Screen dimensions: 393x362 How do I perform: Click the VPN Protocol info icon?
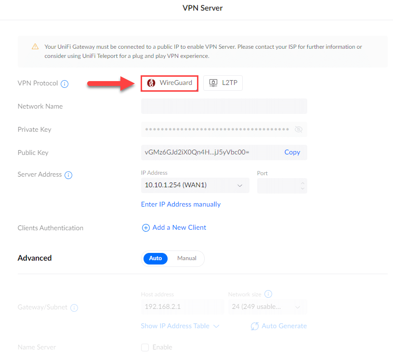[65, 84]
